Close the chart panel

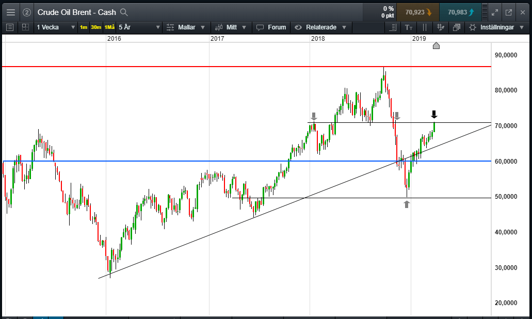tap(523, 12)
